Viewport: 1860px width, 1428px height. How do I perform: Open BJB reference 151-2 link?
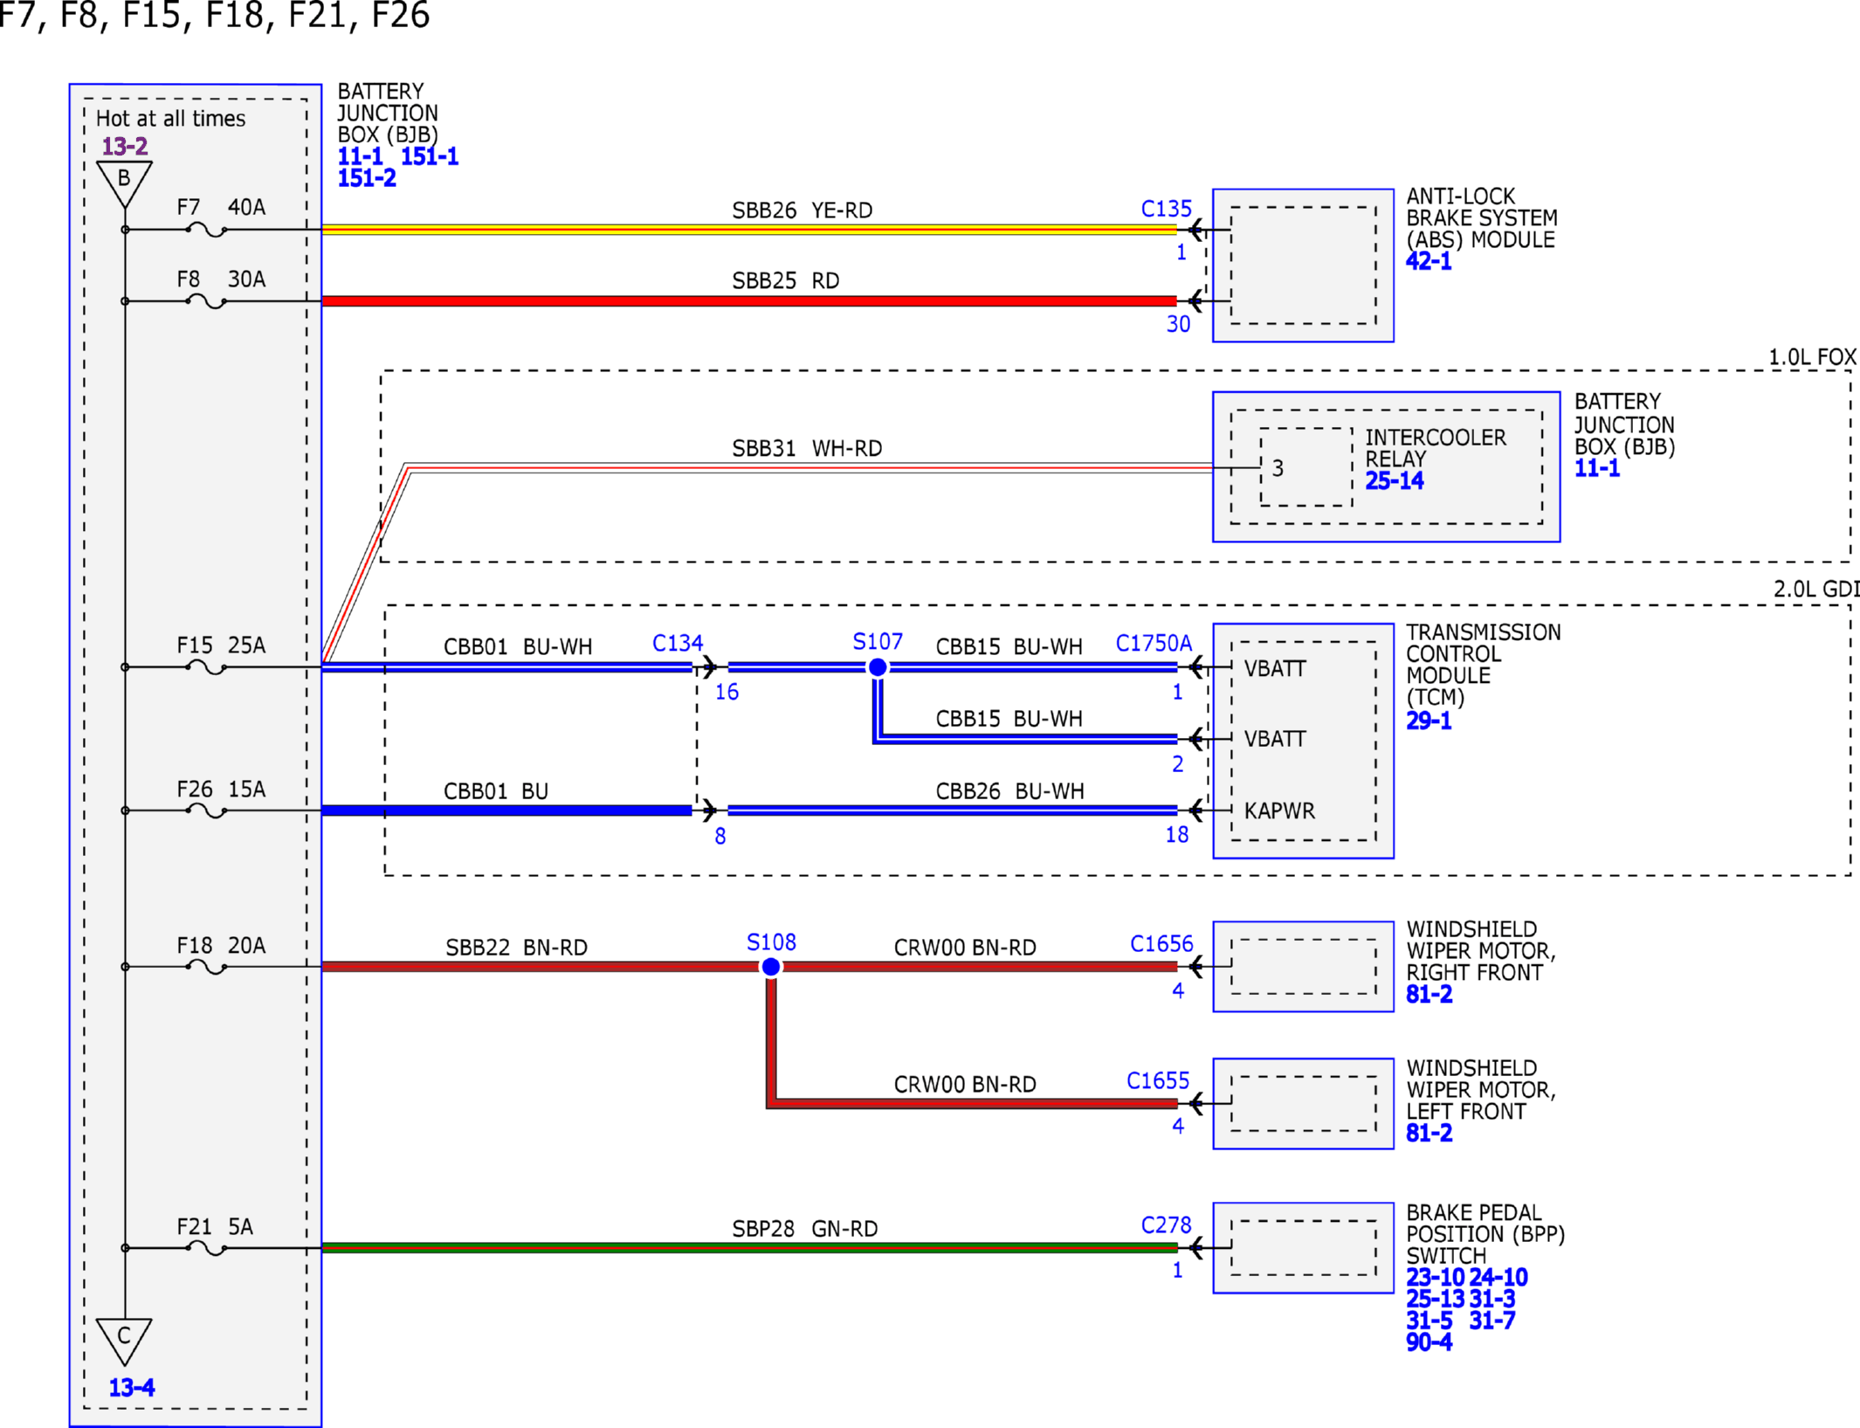pos(367,178)
